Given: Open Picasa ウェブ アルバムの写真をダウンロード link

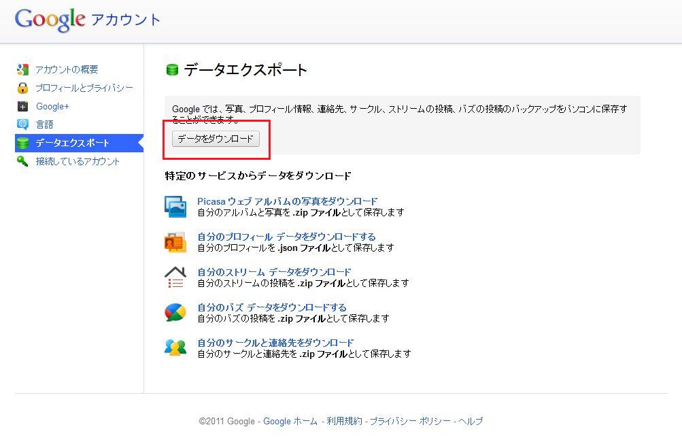Looking at the screenshot, I should (x=287, y=201).
